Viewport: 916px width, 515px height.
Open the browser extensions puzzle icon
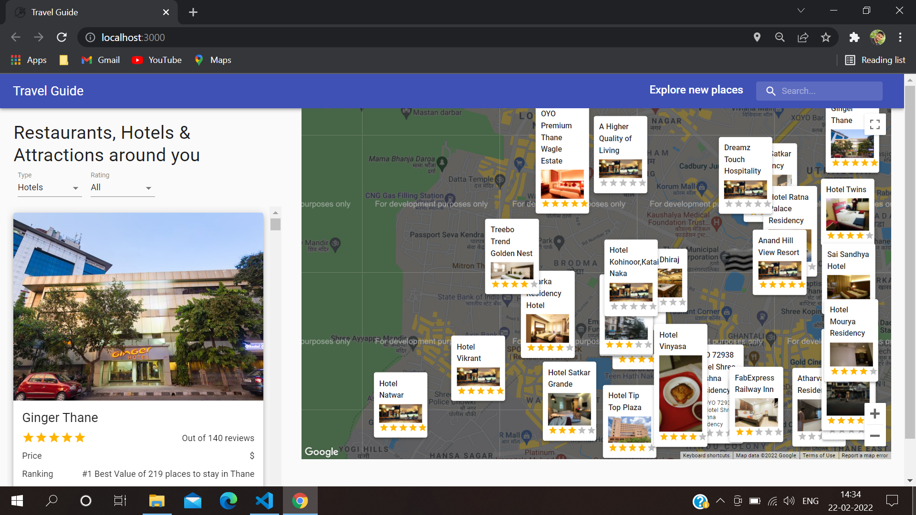click(x=854, y=37)
